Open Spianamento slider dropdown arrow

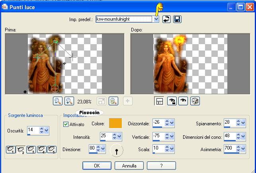(243, 122)
